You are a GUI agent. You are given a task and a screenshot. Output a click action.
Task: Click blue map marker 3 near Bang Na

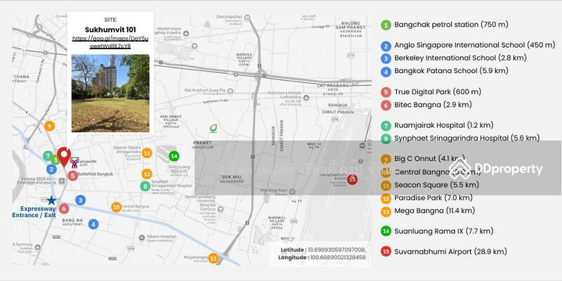[80, 200]
